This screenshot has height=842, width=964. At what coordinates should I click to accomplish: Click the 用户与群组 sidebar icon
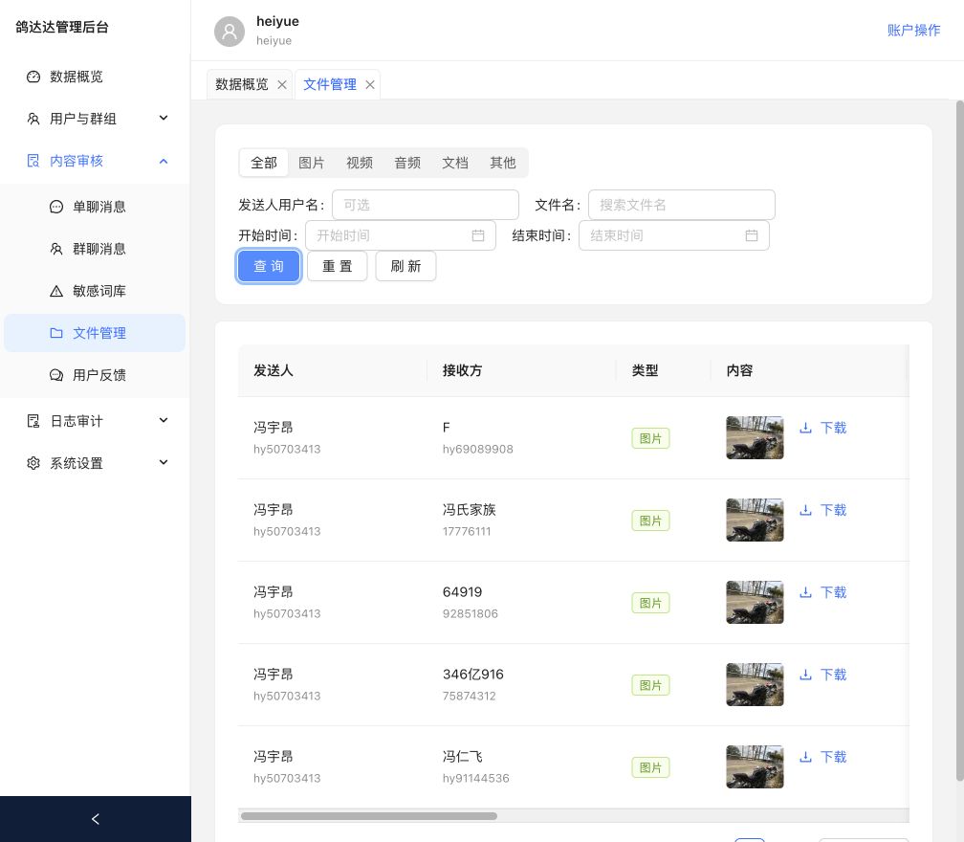click(x=33, y=119)
